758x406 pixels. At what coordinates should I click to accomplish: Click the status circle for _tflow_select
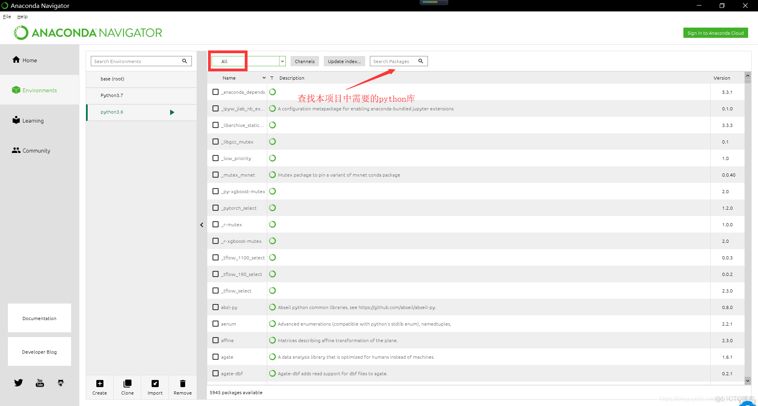(272, 291)
